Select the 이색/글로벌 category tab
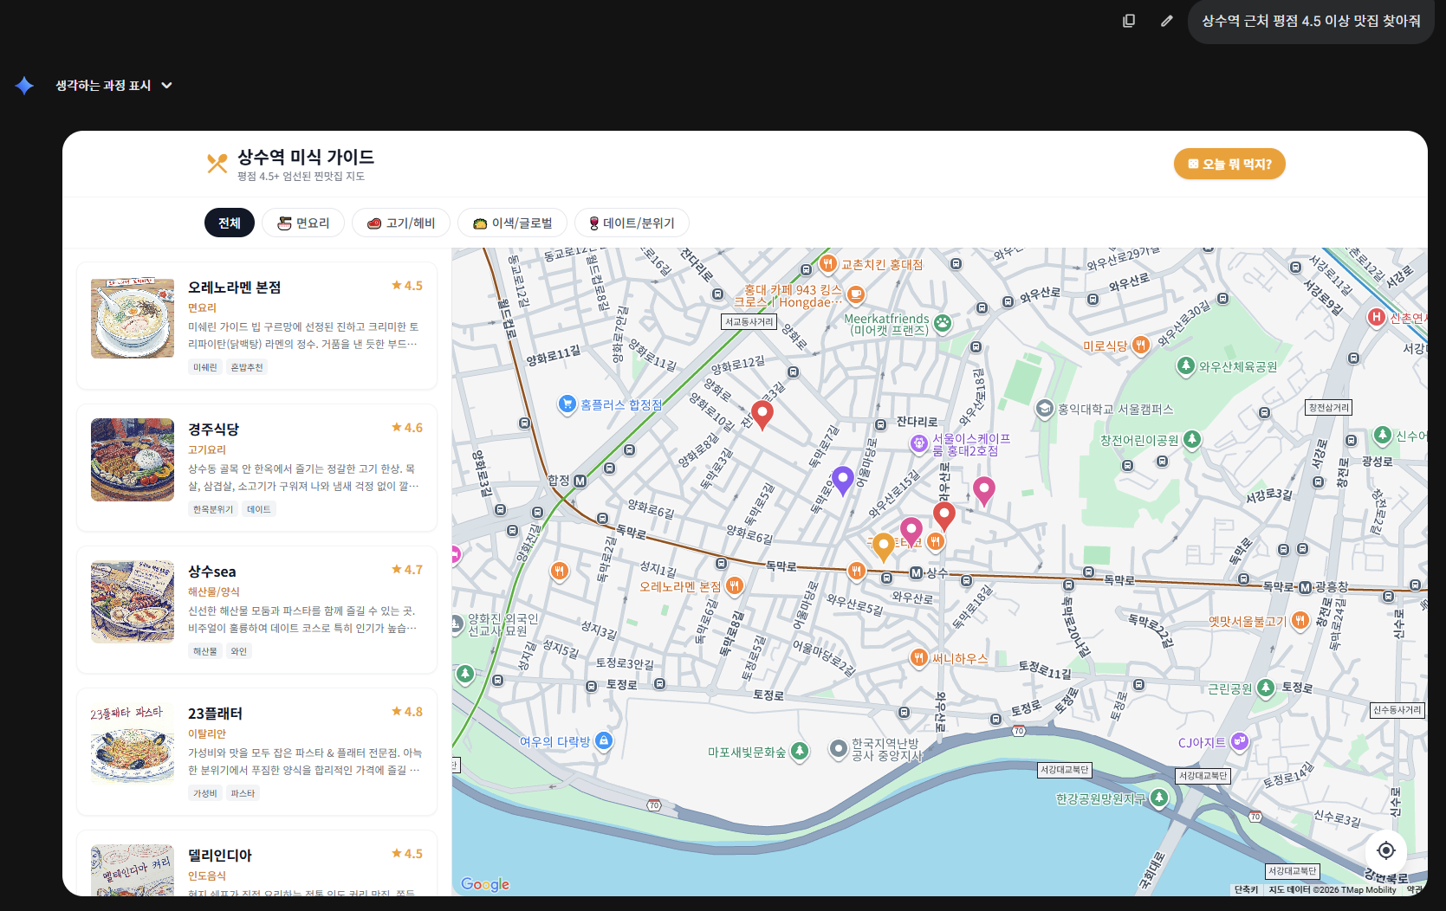The height and width of the screenshot is (911, 1446). pos(512,223)
